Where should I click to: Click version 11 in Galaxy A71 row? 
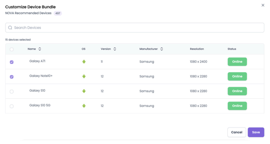102,62
